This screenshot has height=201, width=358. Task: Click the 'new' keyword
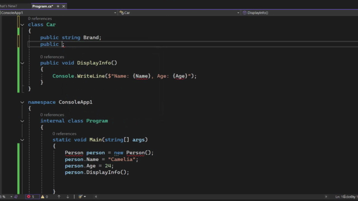pyautogui.click(x=119, y=152)
